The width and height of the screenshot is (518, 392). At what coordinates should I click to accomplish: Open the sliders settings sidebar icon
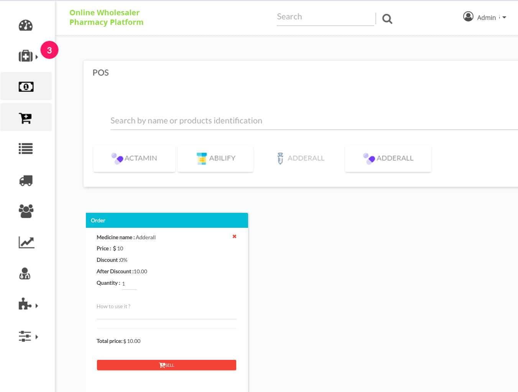click(25, 336)
